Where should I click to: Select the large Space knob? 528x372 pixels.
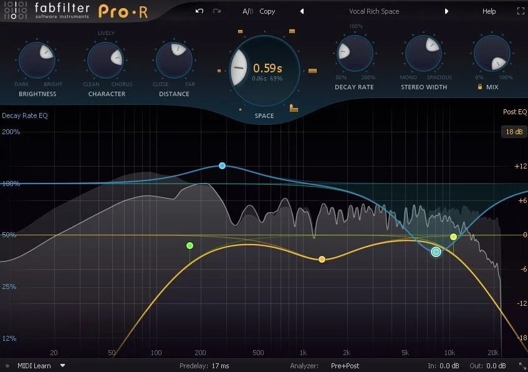pyautogui.click(x=264, y=69)
